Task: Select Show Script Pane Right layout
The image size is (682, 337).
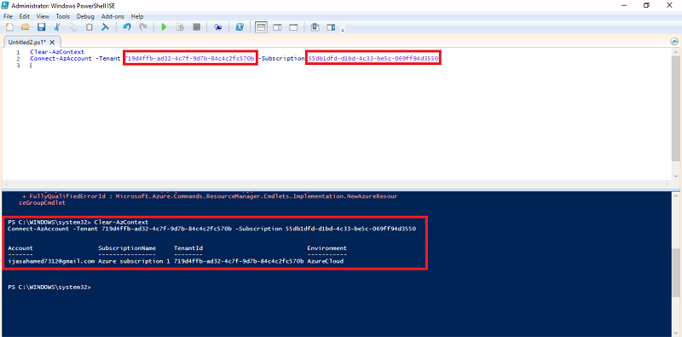Action: pyautogui.click(x=277, y=27)
